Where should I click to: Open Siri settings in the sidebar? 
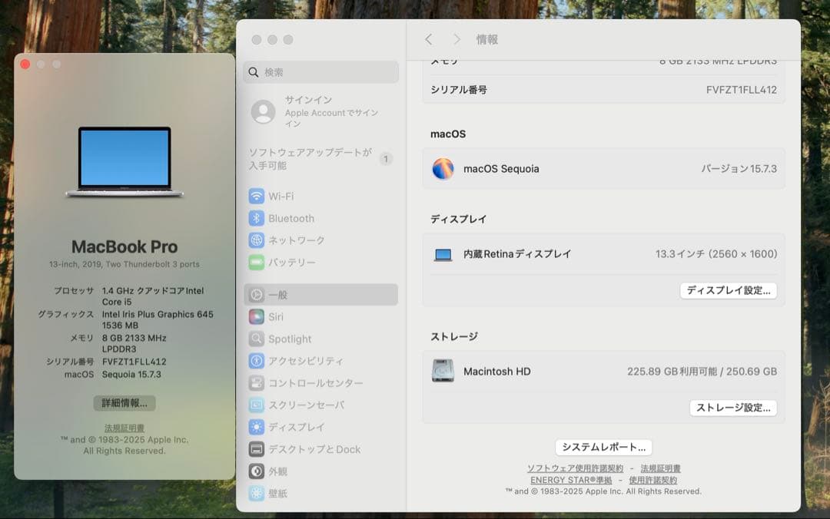[277, 316]
